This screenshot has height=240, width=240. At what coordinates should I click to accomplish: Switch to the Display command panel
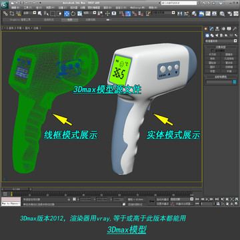[x=229, y=29]
